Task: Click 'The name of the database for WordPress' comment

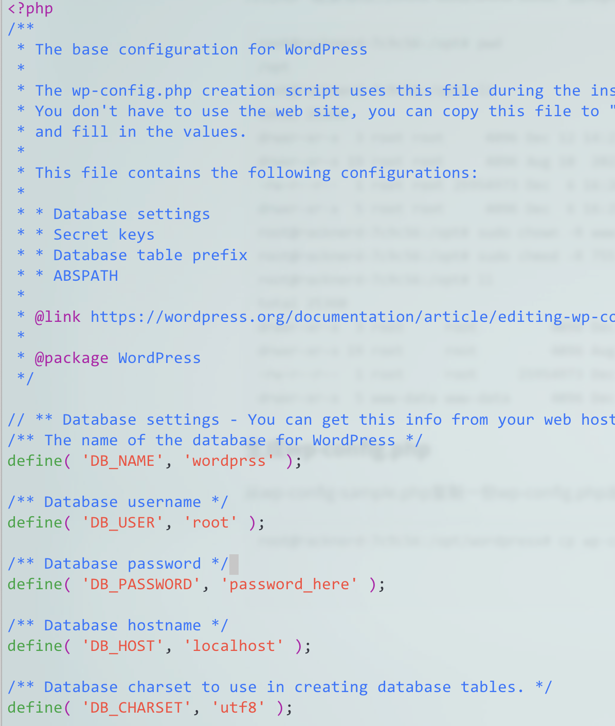Action: click(x=220, y=440)
